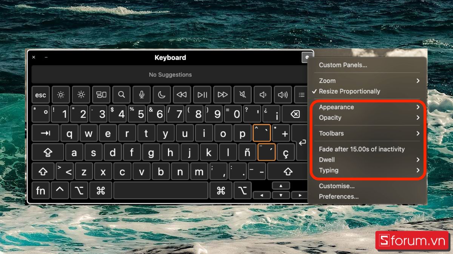Tap the up arrow key
Viewport: 453px width, 254px height.
tap(281, 186)
